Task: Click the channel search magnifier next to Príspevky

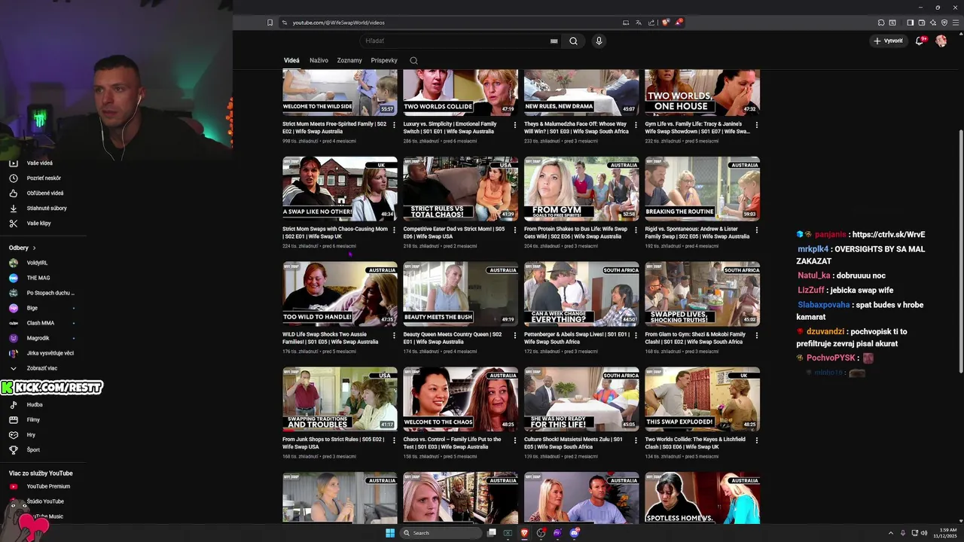Action: (413, 60)
